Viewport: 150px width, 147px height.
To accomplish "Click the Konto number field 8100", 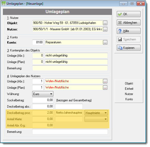I will click(x=38, y=42).
